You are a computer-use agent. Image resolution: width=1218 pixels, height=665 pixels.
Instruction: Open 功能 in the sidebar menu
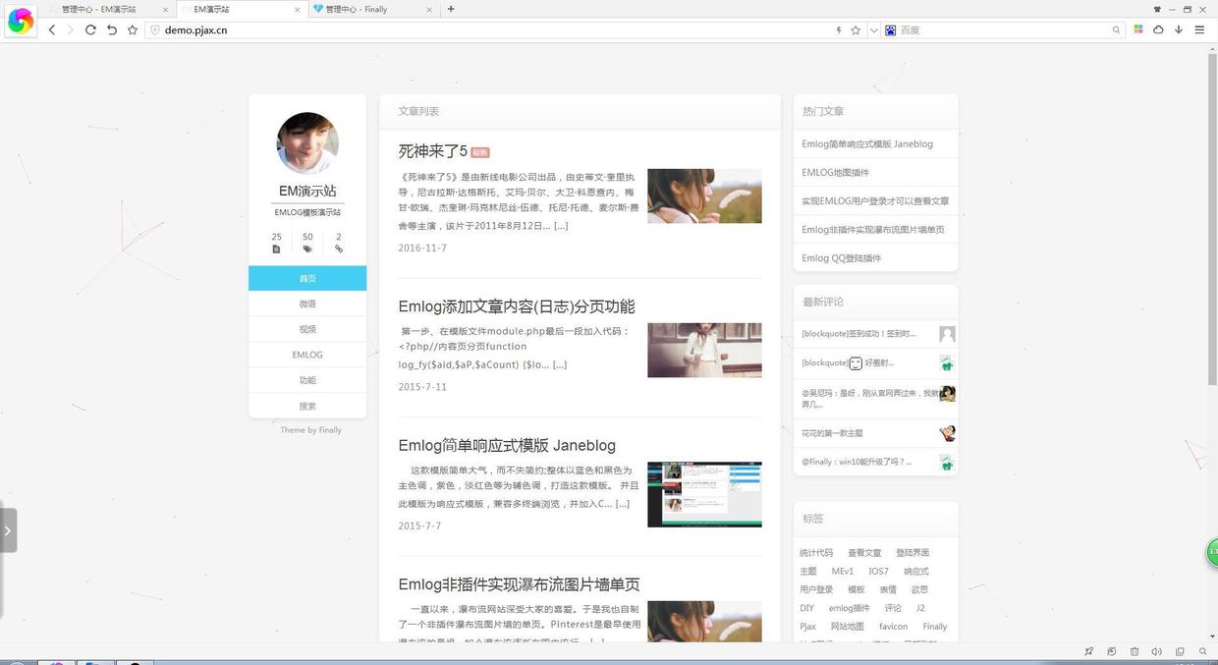[307, 380]
